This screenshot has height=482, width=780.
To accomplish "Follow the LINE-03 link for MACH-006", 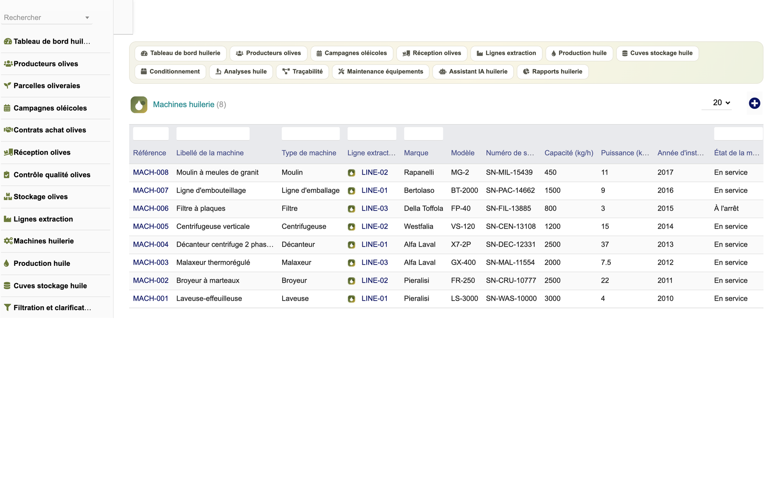I will tap(375, 209).
